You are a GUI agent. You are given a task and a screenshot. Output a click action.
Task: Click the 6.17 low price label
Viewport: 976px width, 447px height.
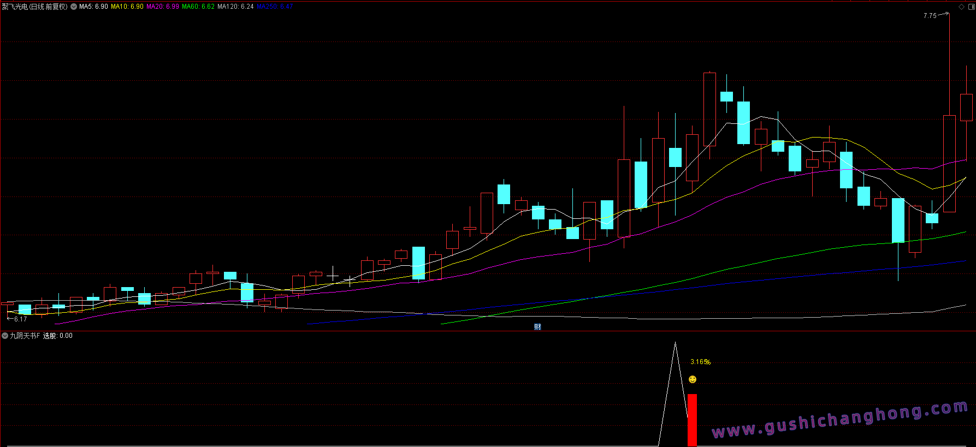tap(20, 319)
